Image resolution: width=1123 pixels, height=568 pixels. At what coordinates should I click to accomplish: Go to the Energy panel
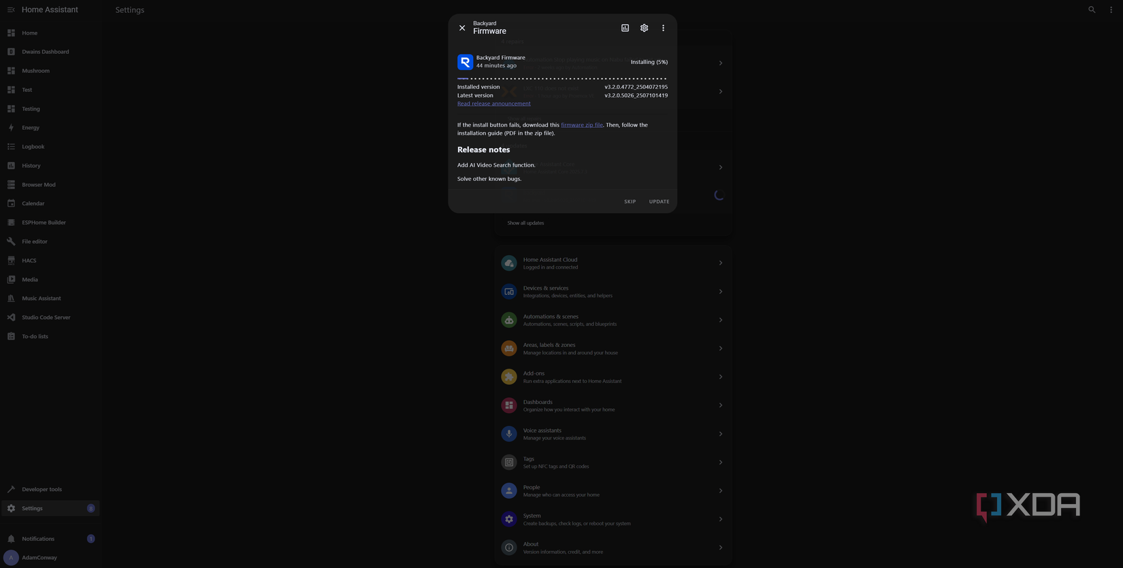click(50, 128)
